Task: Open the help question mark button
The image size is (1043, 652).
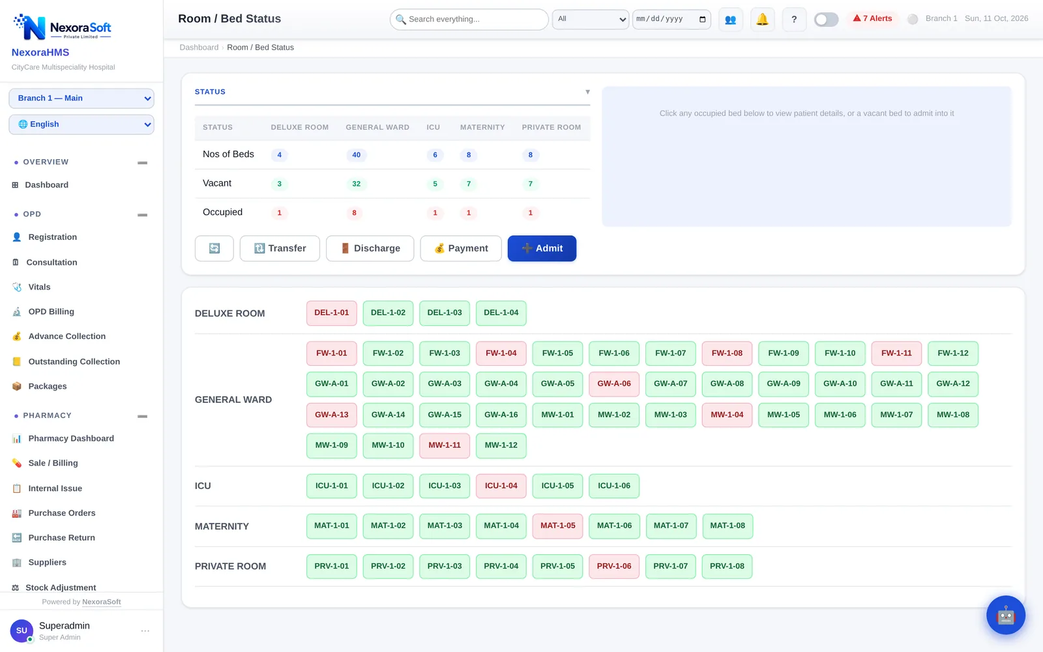Action: tap(794, 20)
